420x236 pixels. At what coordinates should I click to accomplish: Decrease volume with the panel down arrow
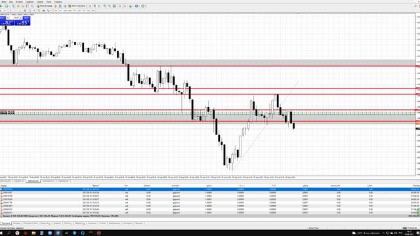pyautogui.click(x=8, y=18)
